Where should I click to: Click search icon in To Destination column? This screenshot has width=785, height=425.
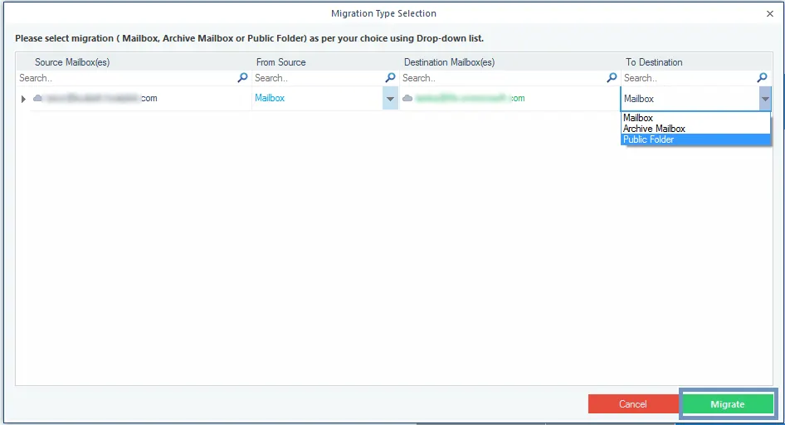coord(762,77)
